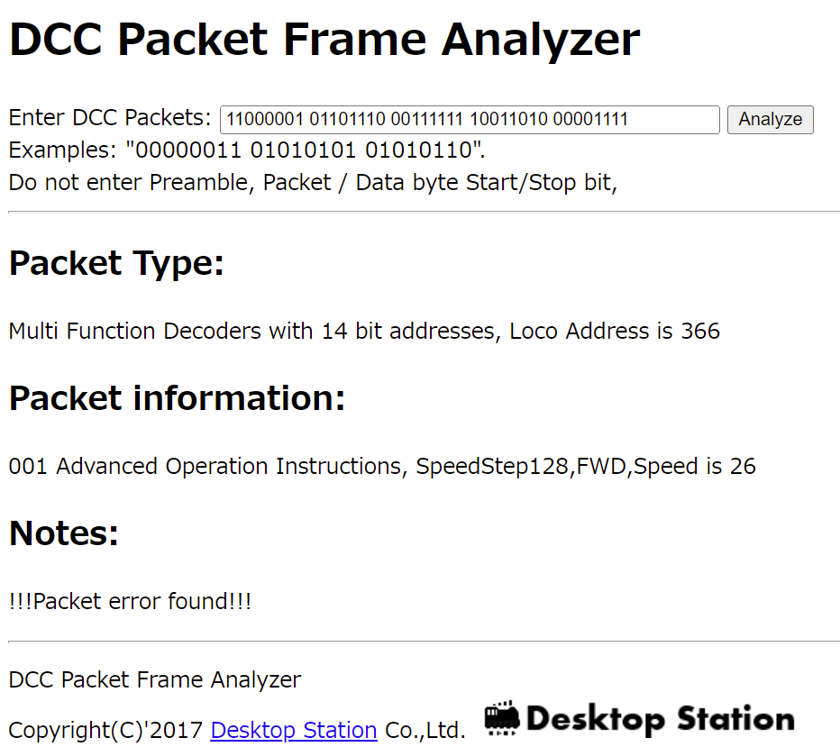Click the 'Co.,Ltd.' text after the link
Image resolution: width=840 pixels, height=756 pixels.
[x=425, y=730]
